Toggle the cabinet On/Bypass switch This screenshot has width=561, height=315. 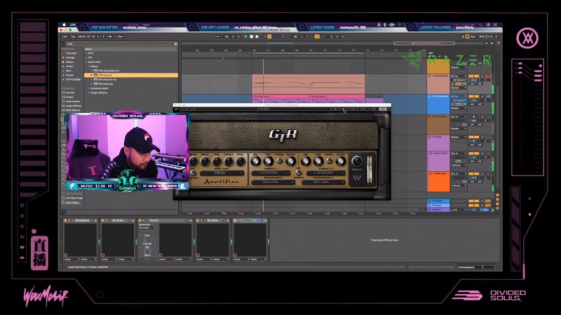tap(298, 173)
